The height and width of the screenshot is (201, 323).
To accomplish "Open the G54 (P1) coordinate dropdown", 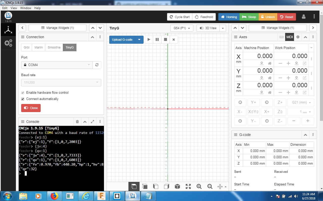I will pyautogui.click(x=182, y=28).
